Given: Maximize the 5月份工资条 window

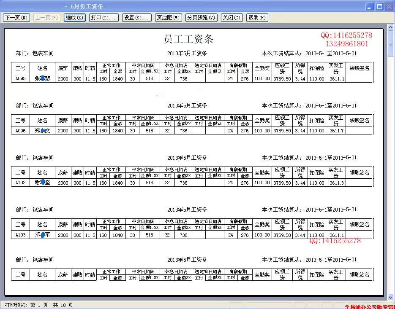Looking at the screenshot, I should point(379,6).
